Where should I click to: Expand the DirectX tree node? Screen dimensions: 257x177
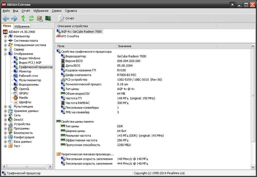(6, 120)
